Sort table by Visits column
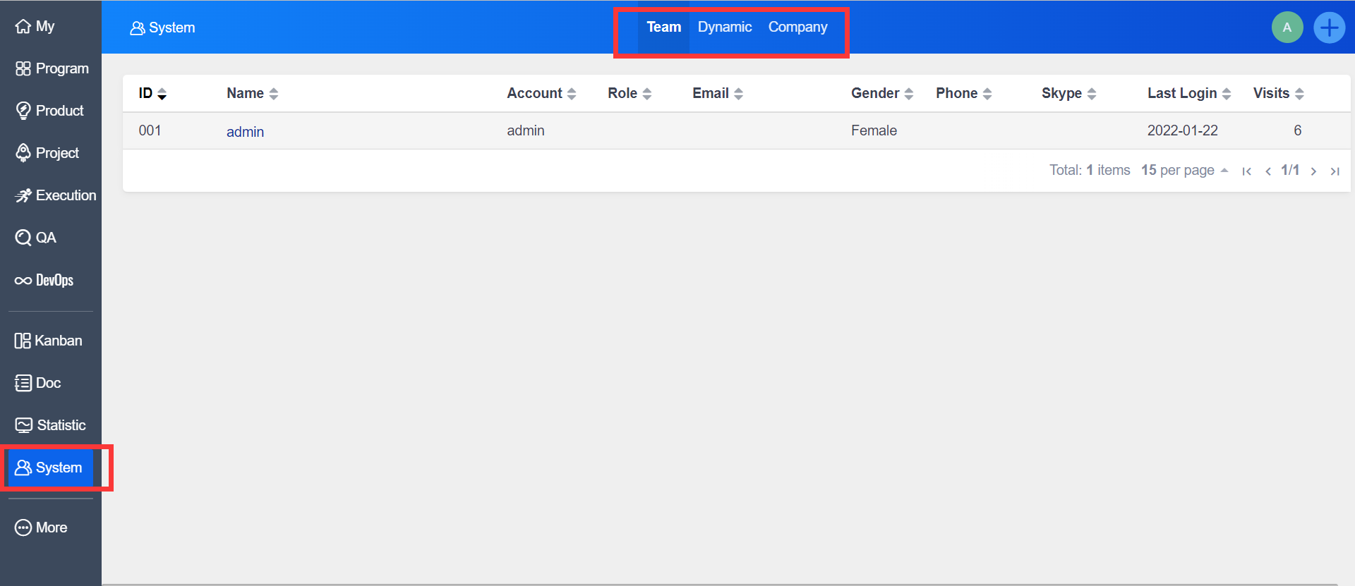The width and height of the screenshot is (1355, 586). [x=1277, y=94]
